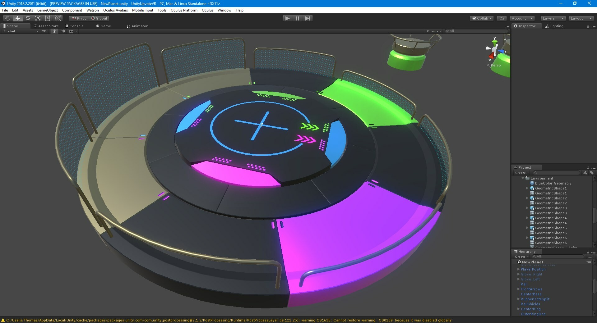The image size is (597, 323).
Task: Select the Rect transform tool
Action: point(48,18)
